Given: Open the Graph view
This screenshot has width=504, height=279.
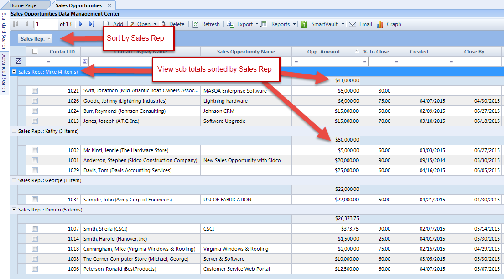Looking at the screenshot, I should (379, 24).
